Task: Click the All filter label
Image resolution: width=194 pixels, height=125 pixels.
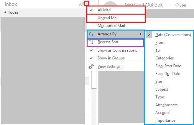Action: tap(81, 4)
